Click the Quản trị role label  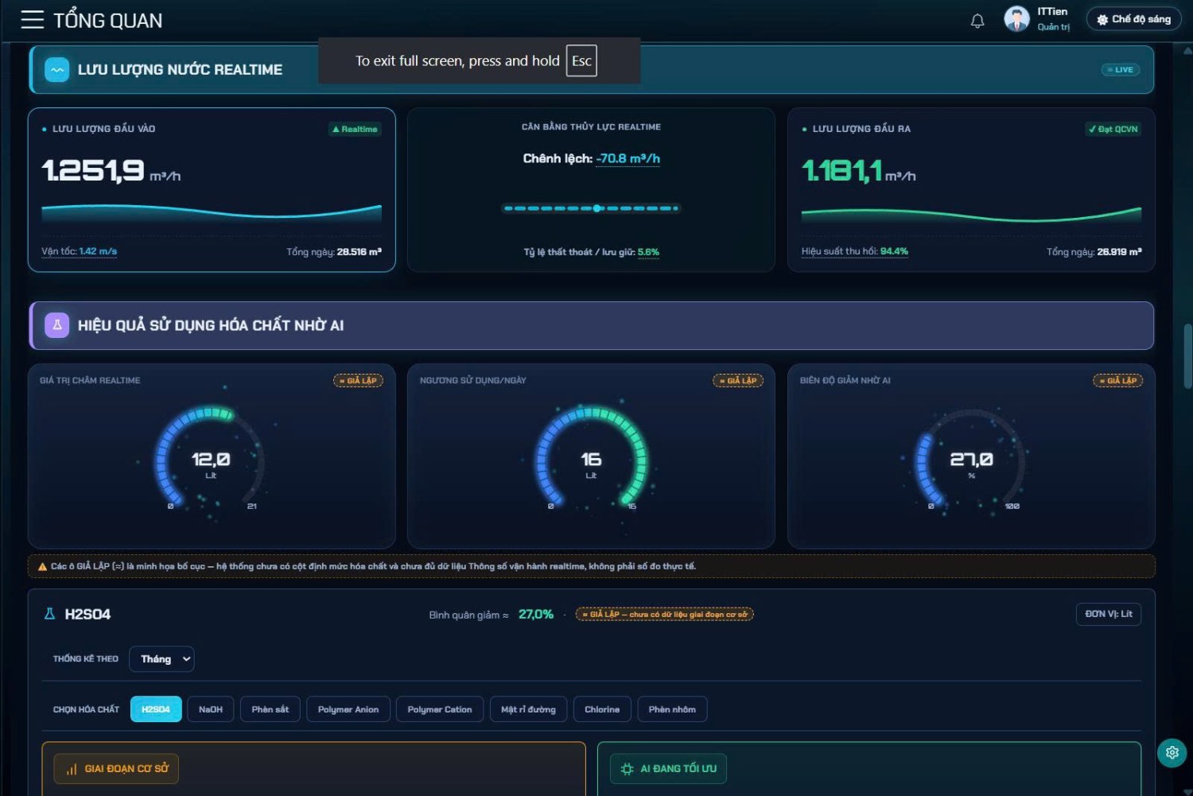click(1054, 27)
